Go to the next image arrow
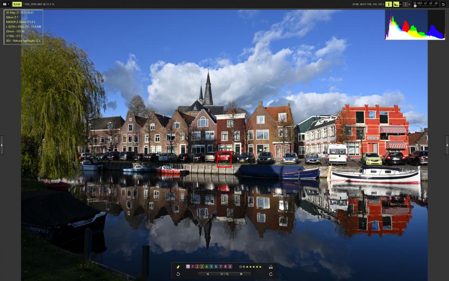Image resolution: width=449 pixels, height=281 pixels. [x=242, y=274]
